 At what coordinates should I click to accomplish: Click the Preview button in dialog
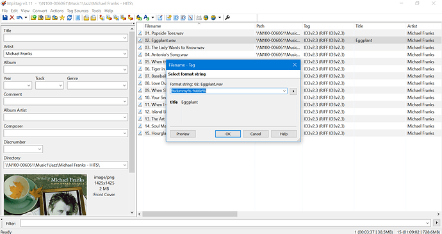183,134
